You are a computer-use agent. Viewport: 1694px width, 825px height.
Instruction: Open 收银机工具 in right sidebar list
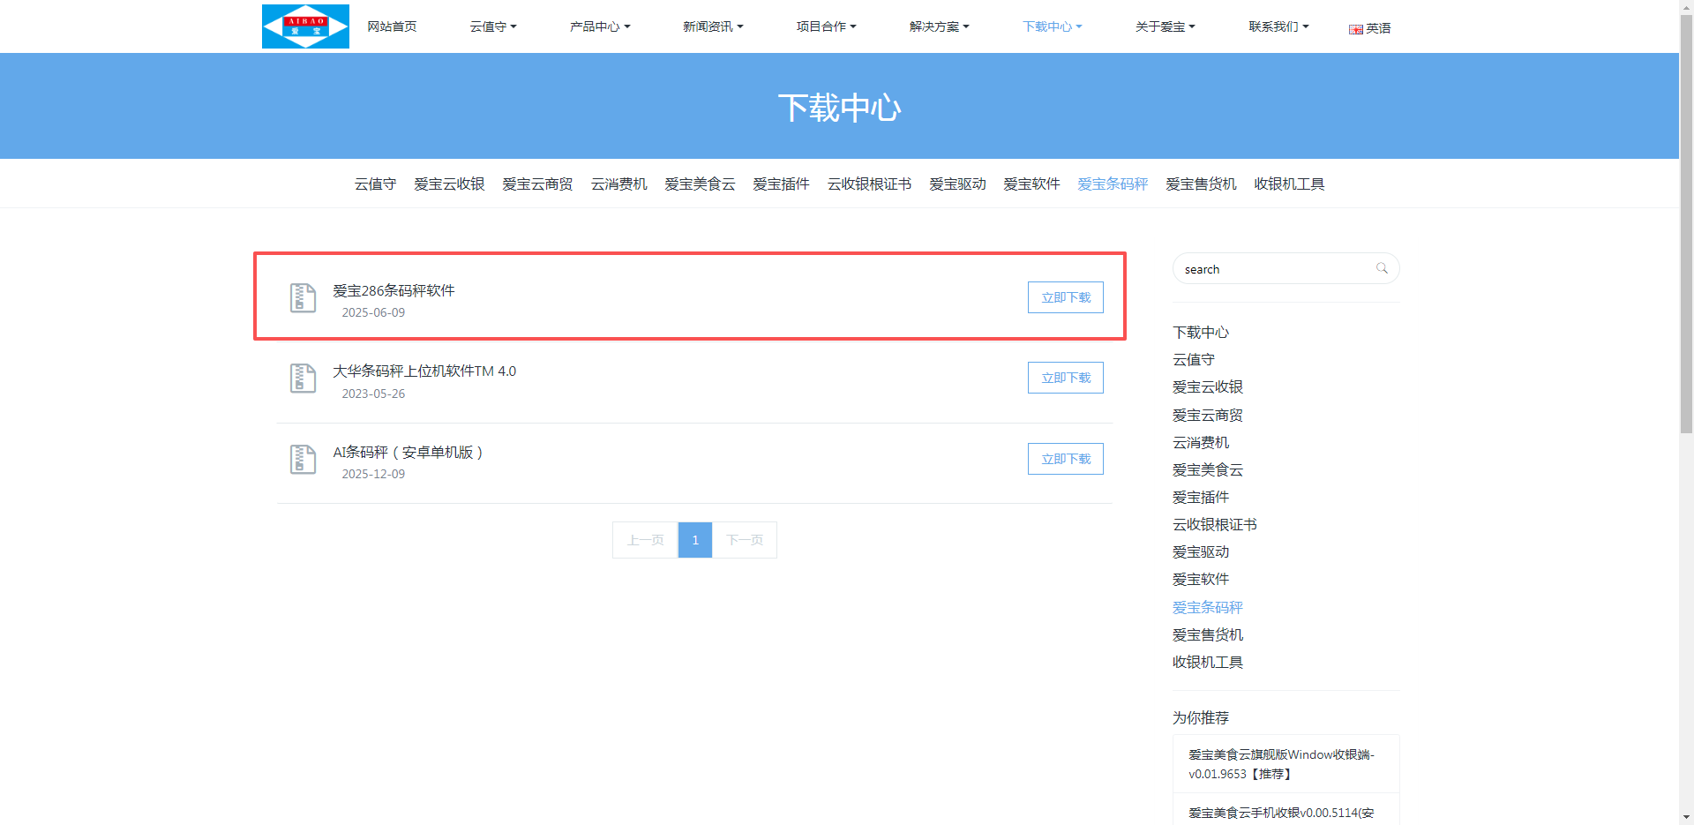click(1207, 662)
